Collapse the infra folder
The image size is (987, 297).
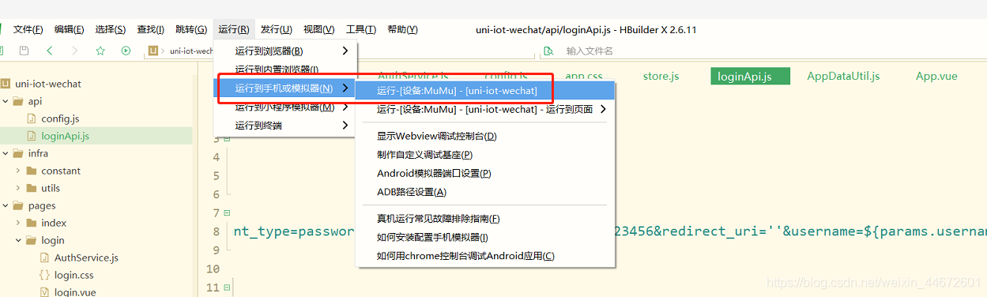[x=6, y=153]
